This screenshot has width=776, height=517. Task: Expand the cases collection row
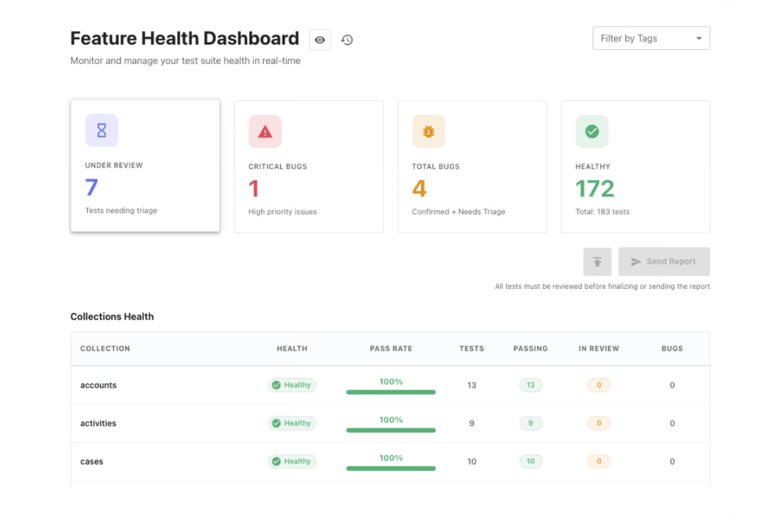coord(92,461)
